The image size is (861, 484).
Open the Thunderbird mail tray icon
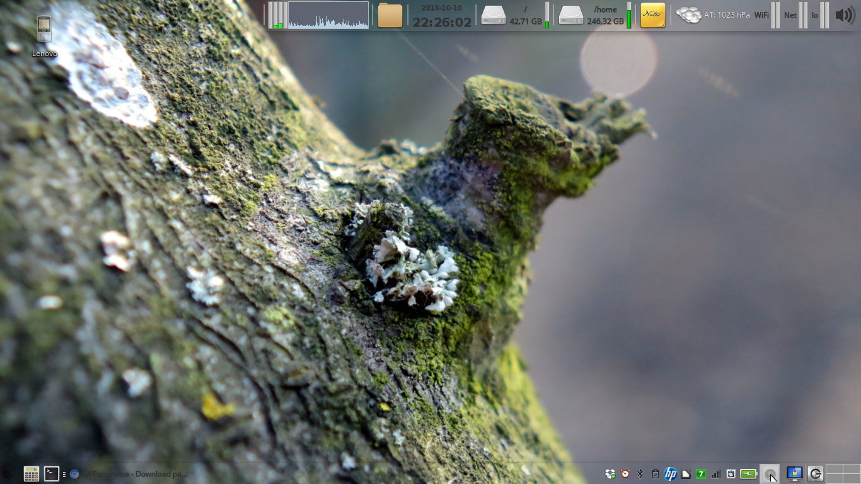731,474
